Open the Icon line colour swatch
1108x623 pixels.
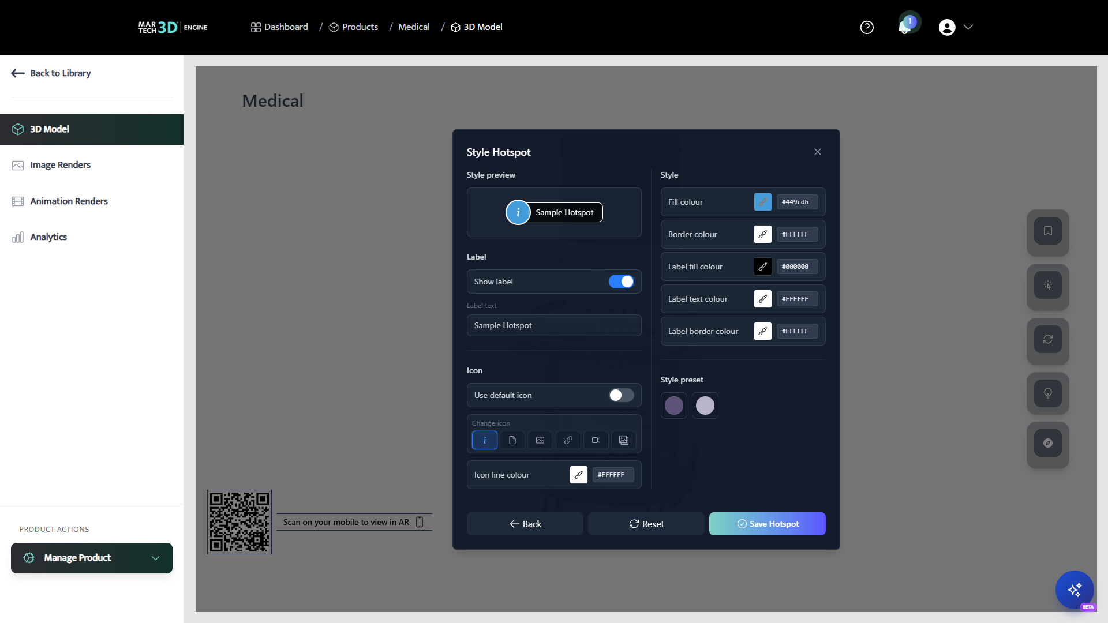579,475
